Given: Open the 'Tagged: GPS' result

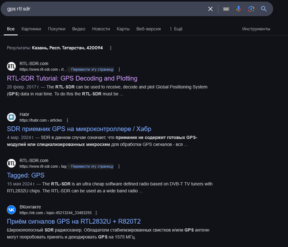Looking at the screenshot, I should coord(26,175).
